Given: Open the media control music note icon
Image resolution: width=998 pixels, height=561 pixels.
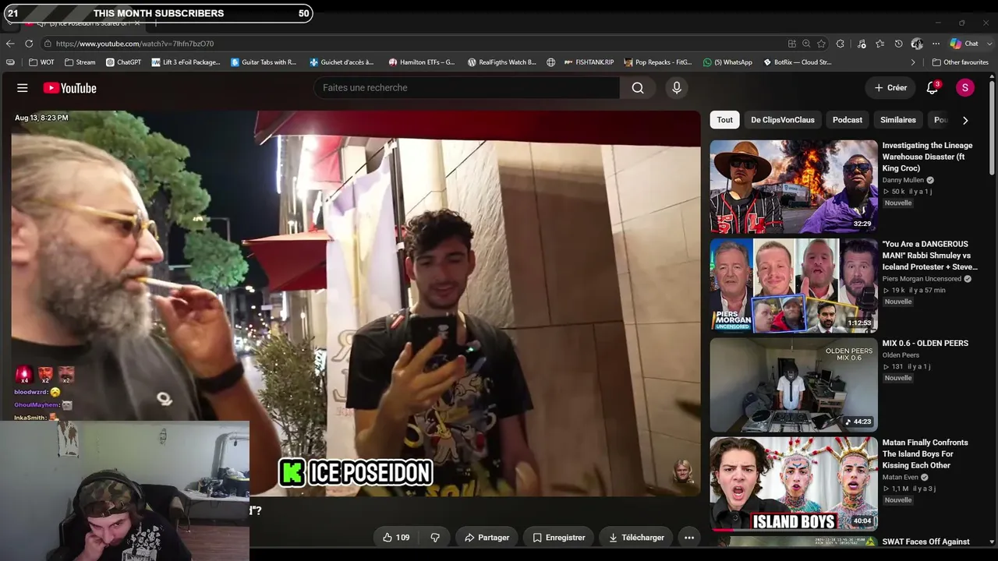Looking at the screenshot, I should click(x=862, y=44).
